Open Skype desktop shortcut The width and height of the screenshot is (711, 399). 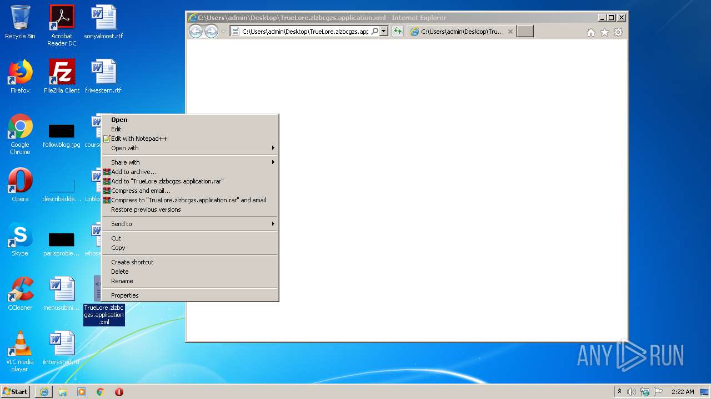click(20, 239)
